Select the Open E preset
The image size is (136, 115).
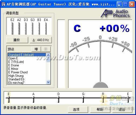[x=27, y=58]
